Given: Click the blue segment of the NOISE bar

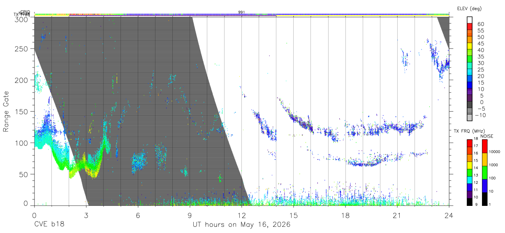Looking at the screenshot, I should tap(484, 186).
